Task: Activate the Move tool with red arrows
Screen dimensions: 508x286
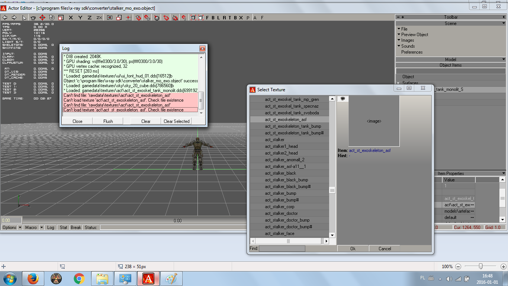Action: pyautogui.click(x=42, y=18)
